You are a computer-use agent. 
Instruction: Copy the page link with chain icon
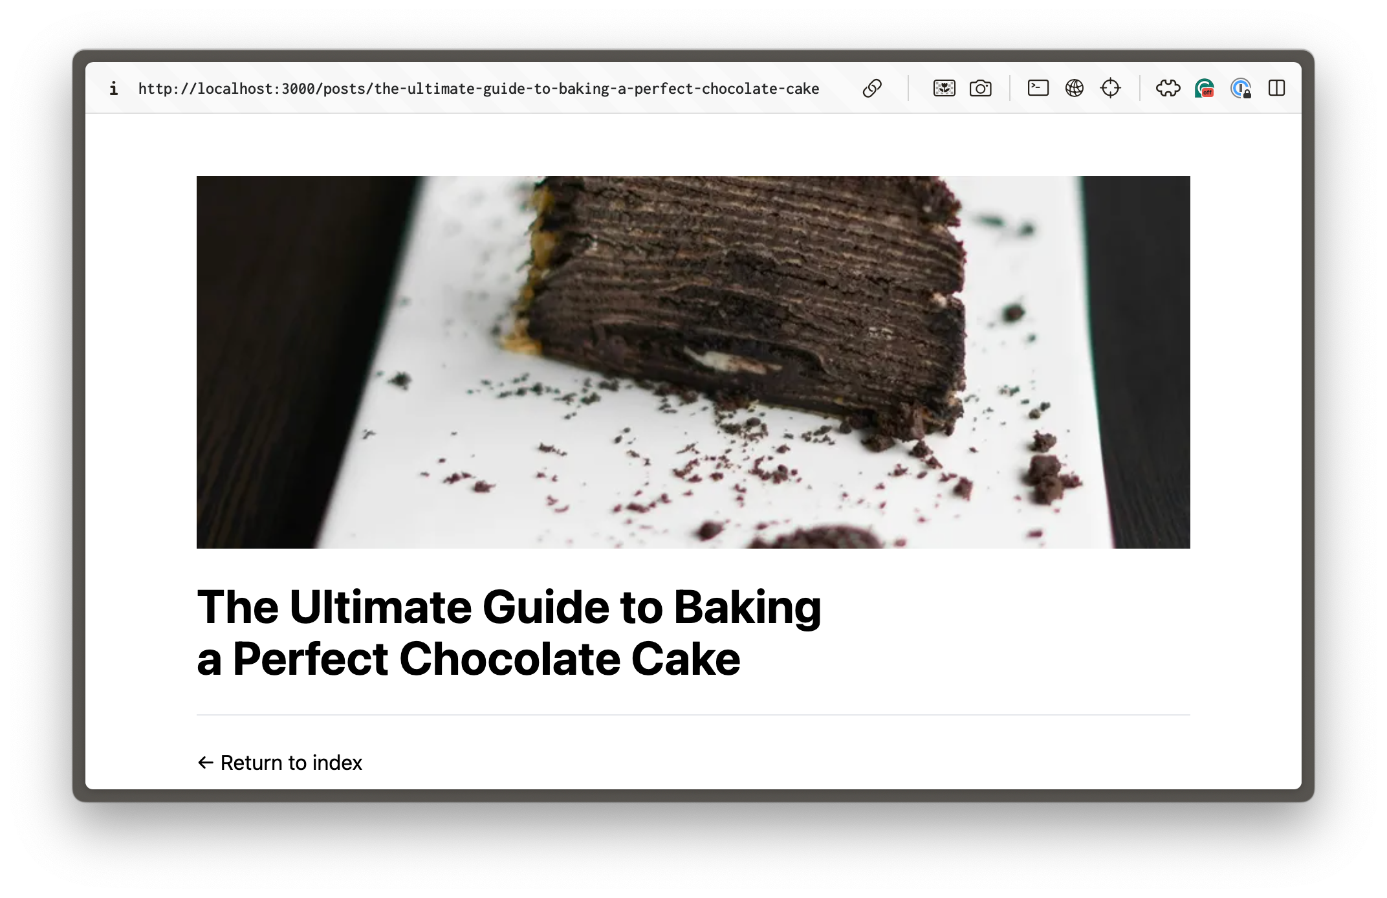(872, 88)
